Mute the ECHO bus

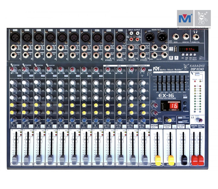[x=174, y=126]
